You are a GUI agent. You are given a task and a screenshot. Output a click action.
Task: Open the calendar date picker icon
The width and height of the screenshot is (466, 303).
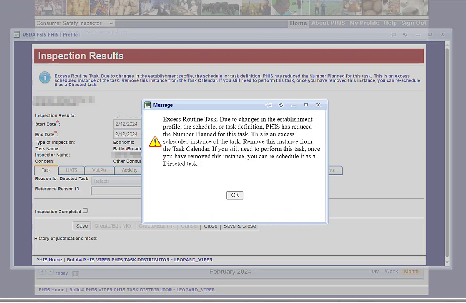76,273
